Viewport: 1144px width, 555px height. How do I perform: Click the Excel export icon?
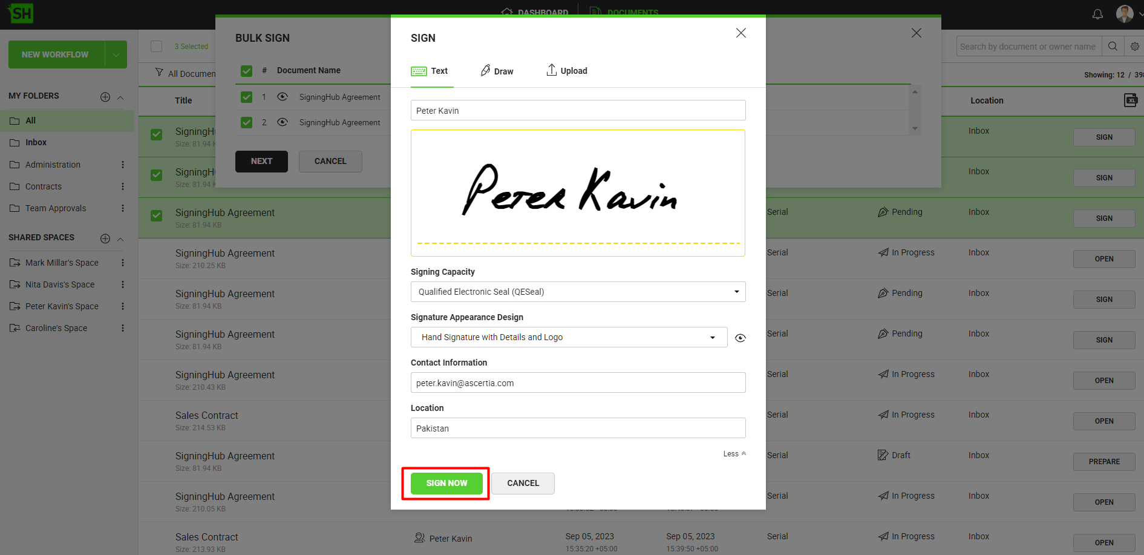pos(1130,100)
